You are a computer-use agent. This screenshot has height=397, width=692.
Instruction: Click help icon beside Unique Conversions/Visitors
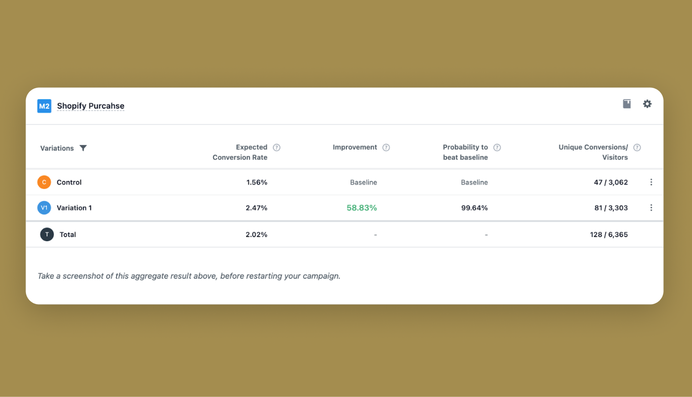tap(637, 147)
